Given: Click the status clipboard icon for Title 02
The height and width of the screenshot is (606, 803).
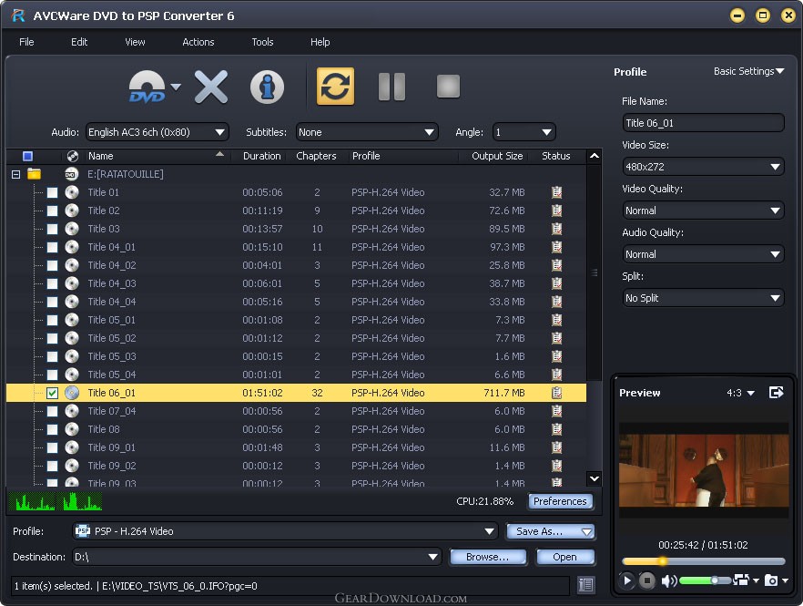Looking at the screenshot, I should tap(556, 211).
